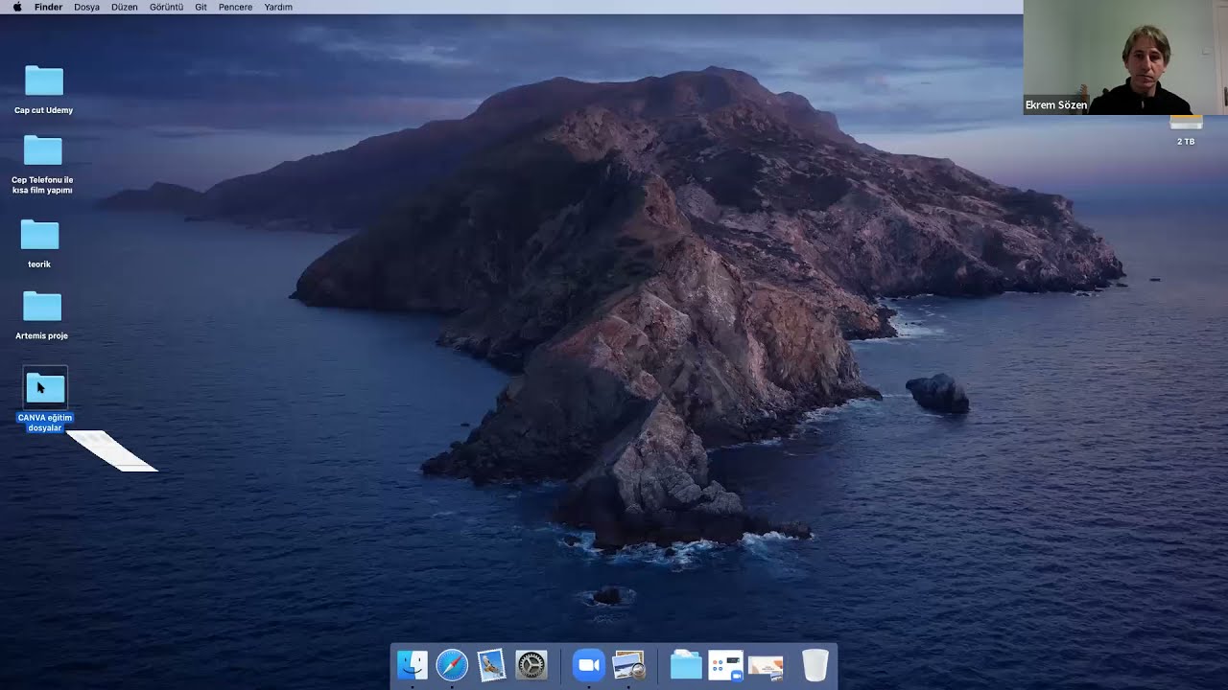Open the Yardım menu

coord(278,7)
